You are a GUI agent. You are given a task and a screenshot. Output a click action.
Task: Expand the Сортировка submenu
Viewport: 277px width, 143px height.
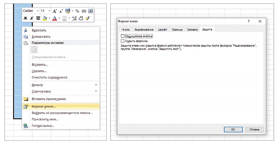[96, 91]
